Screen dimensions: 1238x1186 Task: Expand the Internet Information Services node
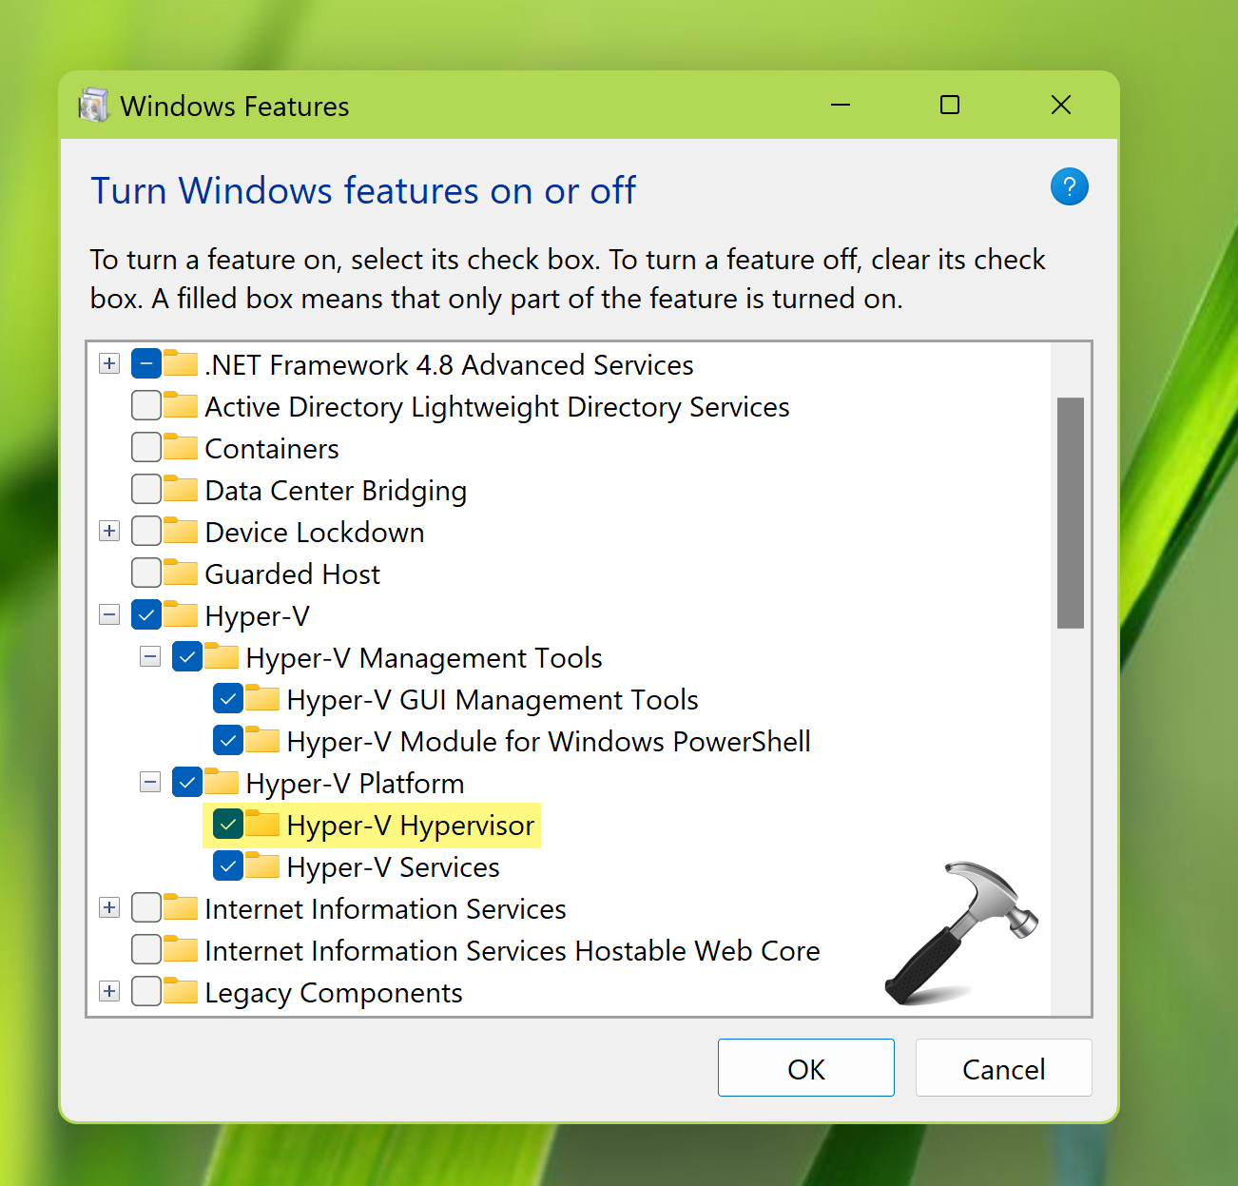[x=109, y=907]
